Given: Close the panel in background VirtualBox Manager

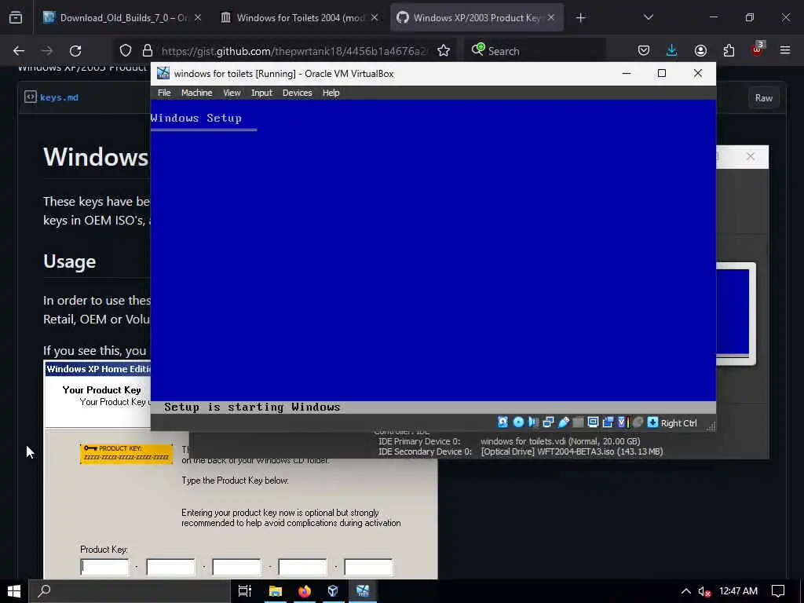Looking at the screenshot, I should [x=751, y=156].
